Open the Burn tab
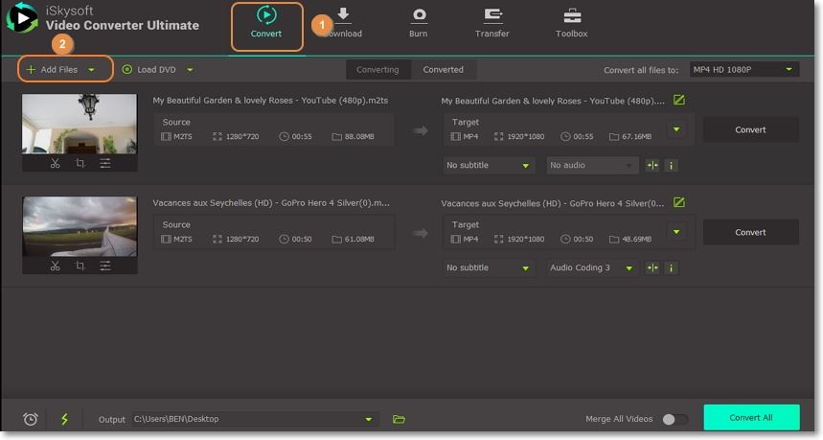 click(419, 24)
